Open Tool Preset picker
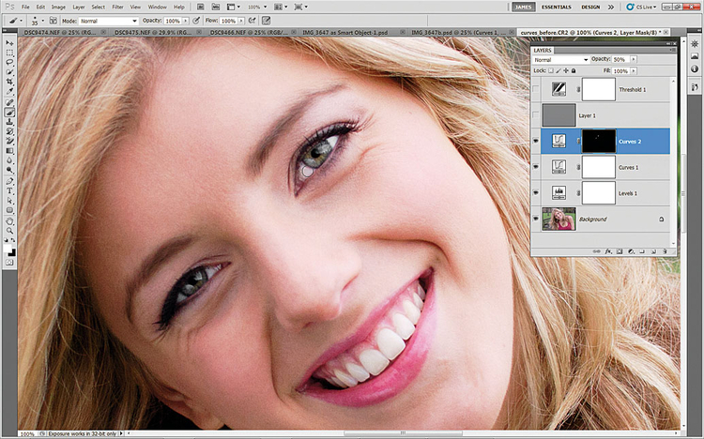Screen dimensions: 704x439 coord(15,21)
